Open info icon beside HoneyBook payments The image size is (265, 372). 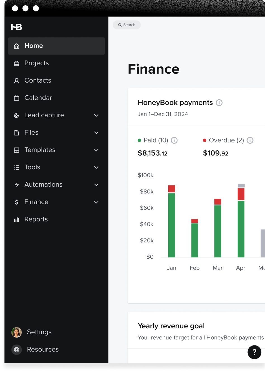(219, 103)
